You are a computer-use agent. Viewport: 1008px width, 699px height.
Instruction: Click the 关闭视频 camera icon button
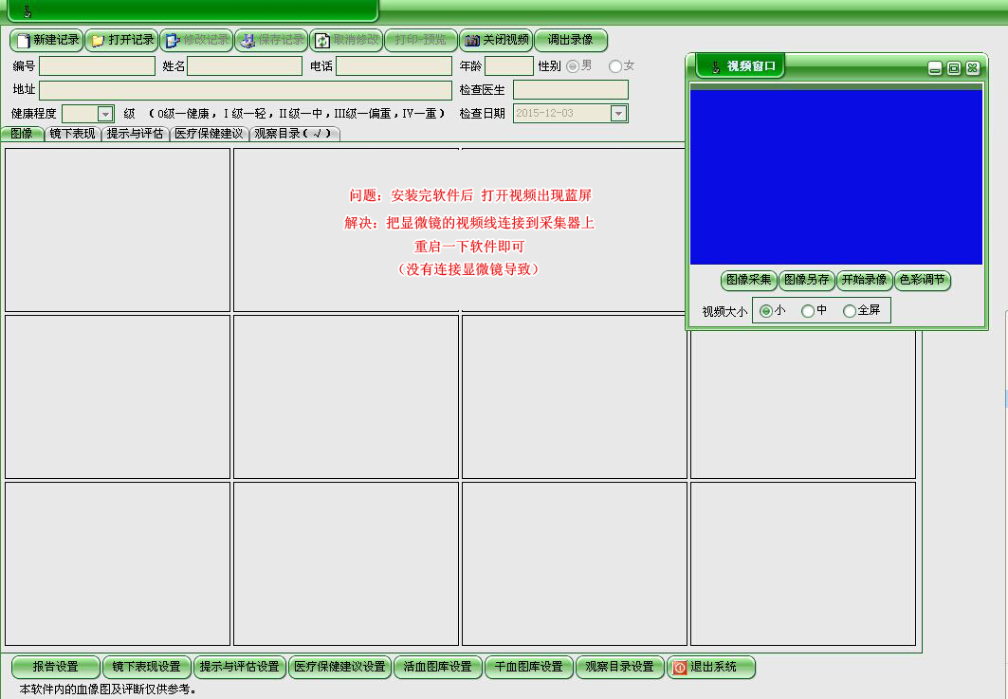[471, 41]
